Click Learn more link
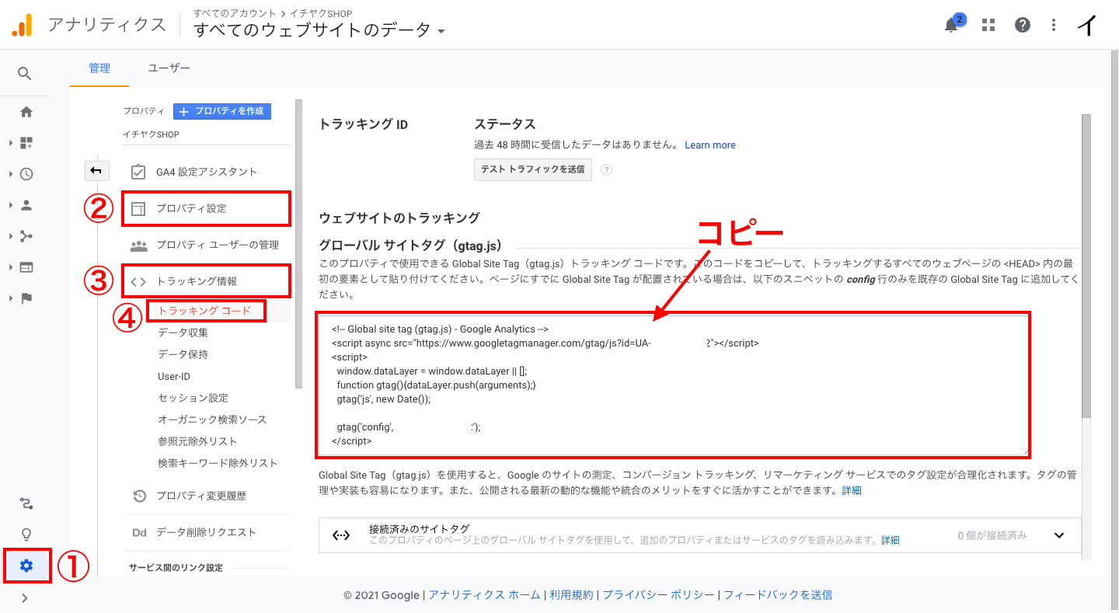Screen dimensions: 1119x613 710,145
